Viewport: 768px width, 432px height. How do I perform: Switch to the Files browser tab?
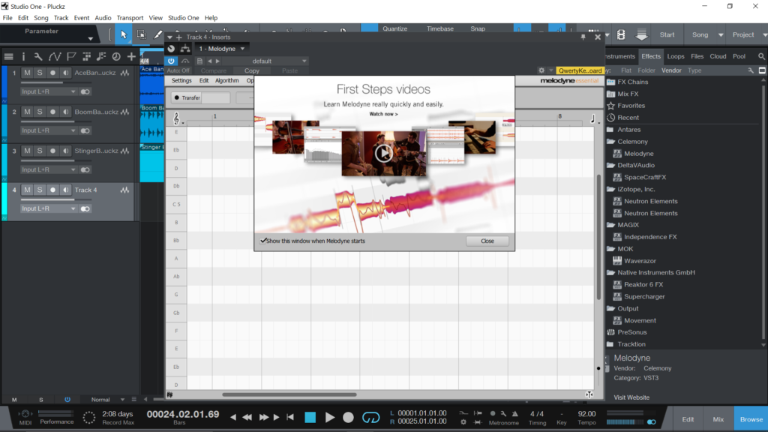(x=697, y=56)
